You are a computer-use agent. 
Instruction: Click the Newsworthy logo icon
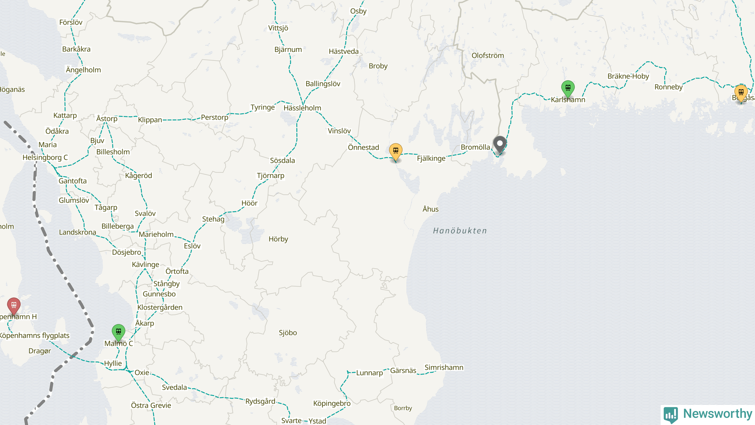pyautogui.click(x=671, y=414)
